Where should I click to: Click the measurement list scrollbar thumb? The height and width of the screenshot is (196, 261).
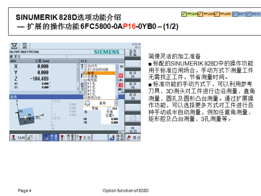117,77
